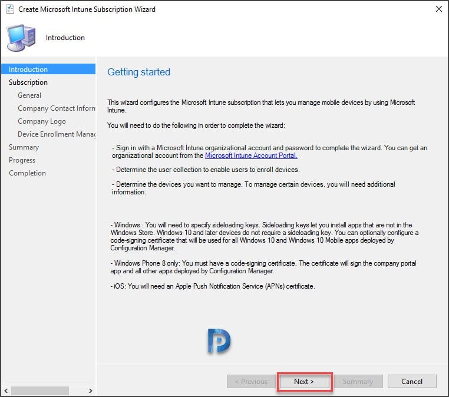Screen dimensions: 449x397
Task: Open the Microsoft Intune Account Portal link
Action: click(x=251, y=156)
